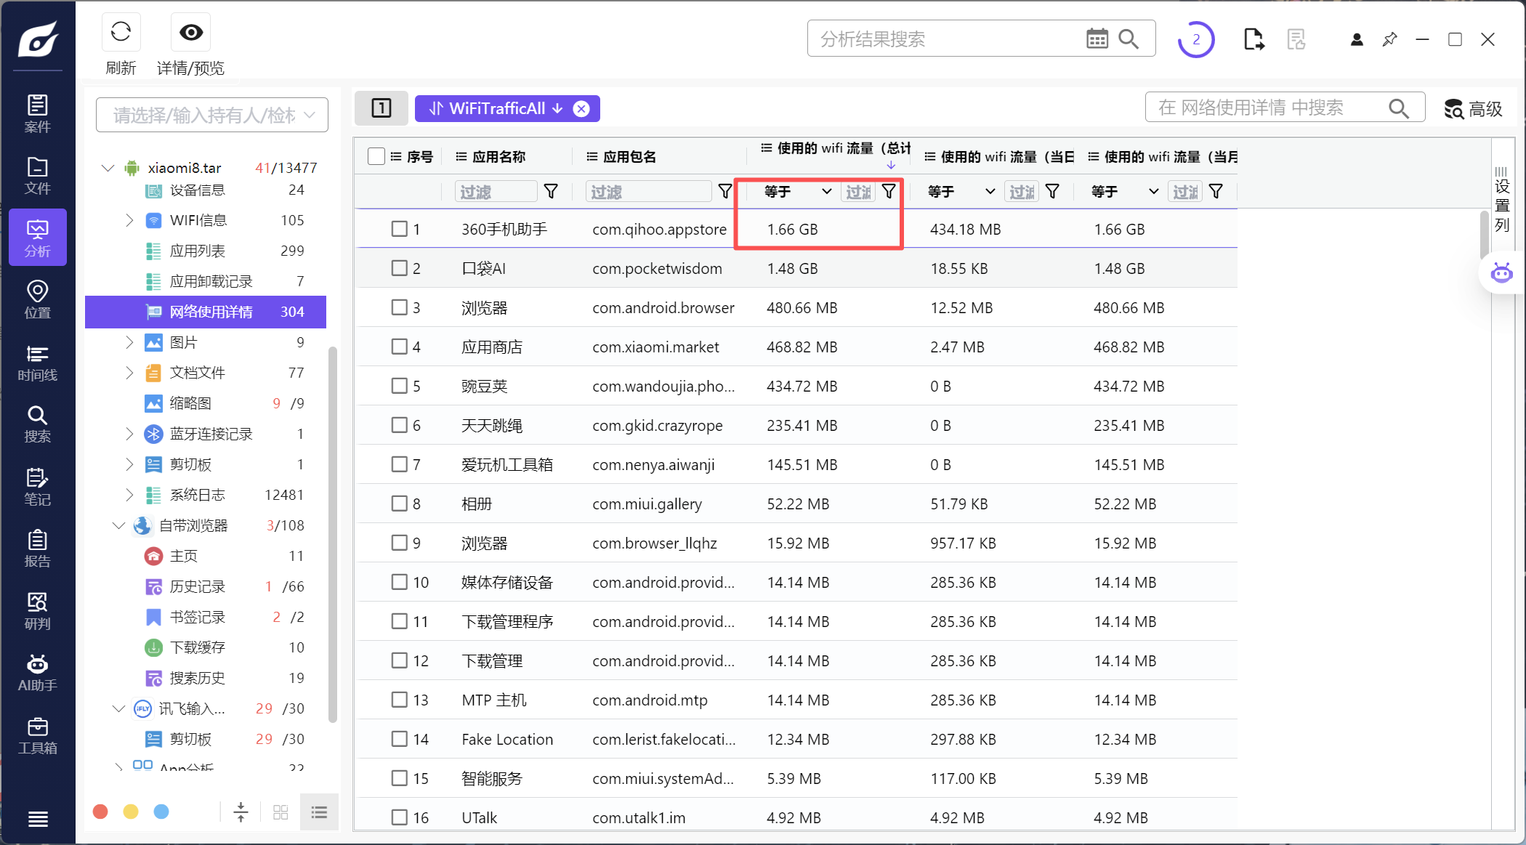Open the user account icon

click(x=1356, y=39)
